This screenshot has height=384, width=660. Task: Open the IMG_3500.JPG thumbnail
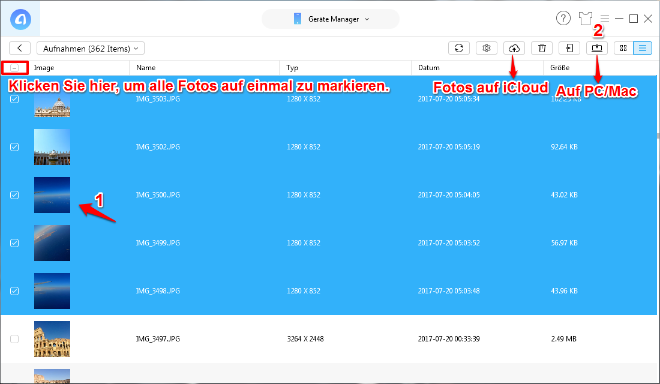coord(52,194)
